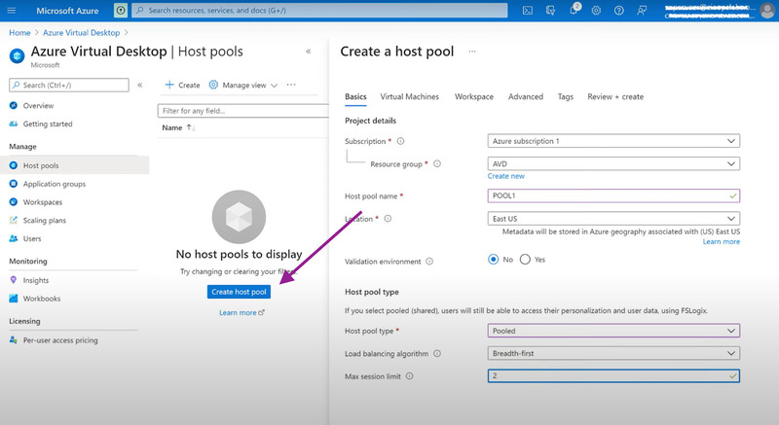
Task: Open the ellipsis next to Create a host pool
Action: coord(472,52)
